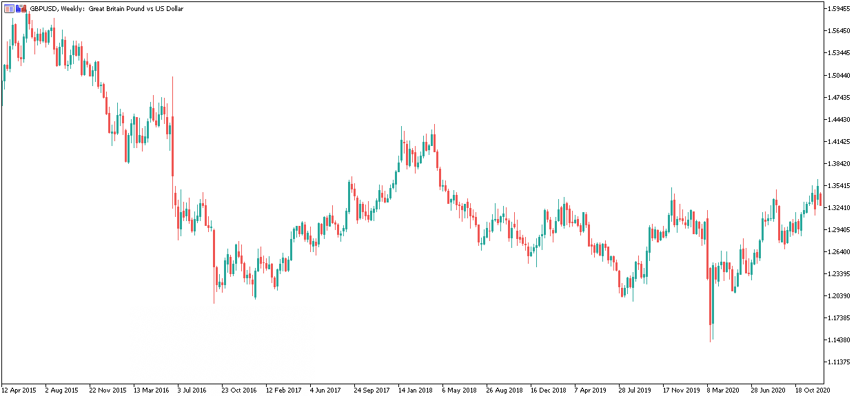Select the 1.14380 price label
Image resolution: width=856 pixels, height=396 pixels.
click(x=839, y=340)
